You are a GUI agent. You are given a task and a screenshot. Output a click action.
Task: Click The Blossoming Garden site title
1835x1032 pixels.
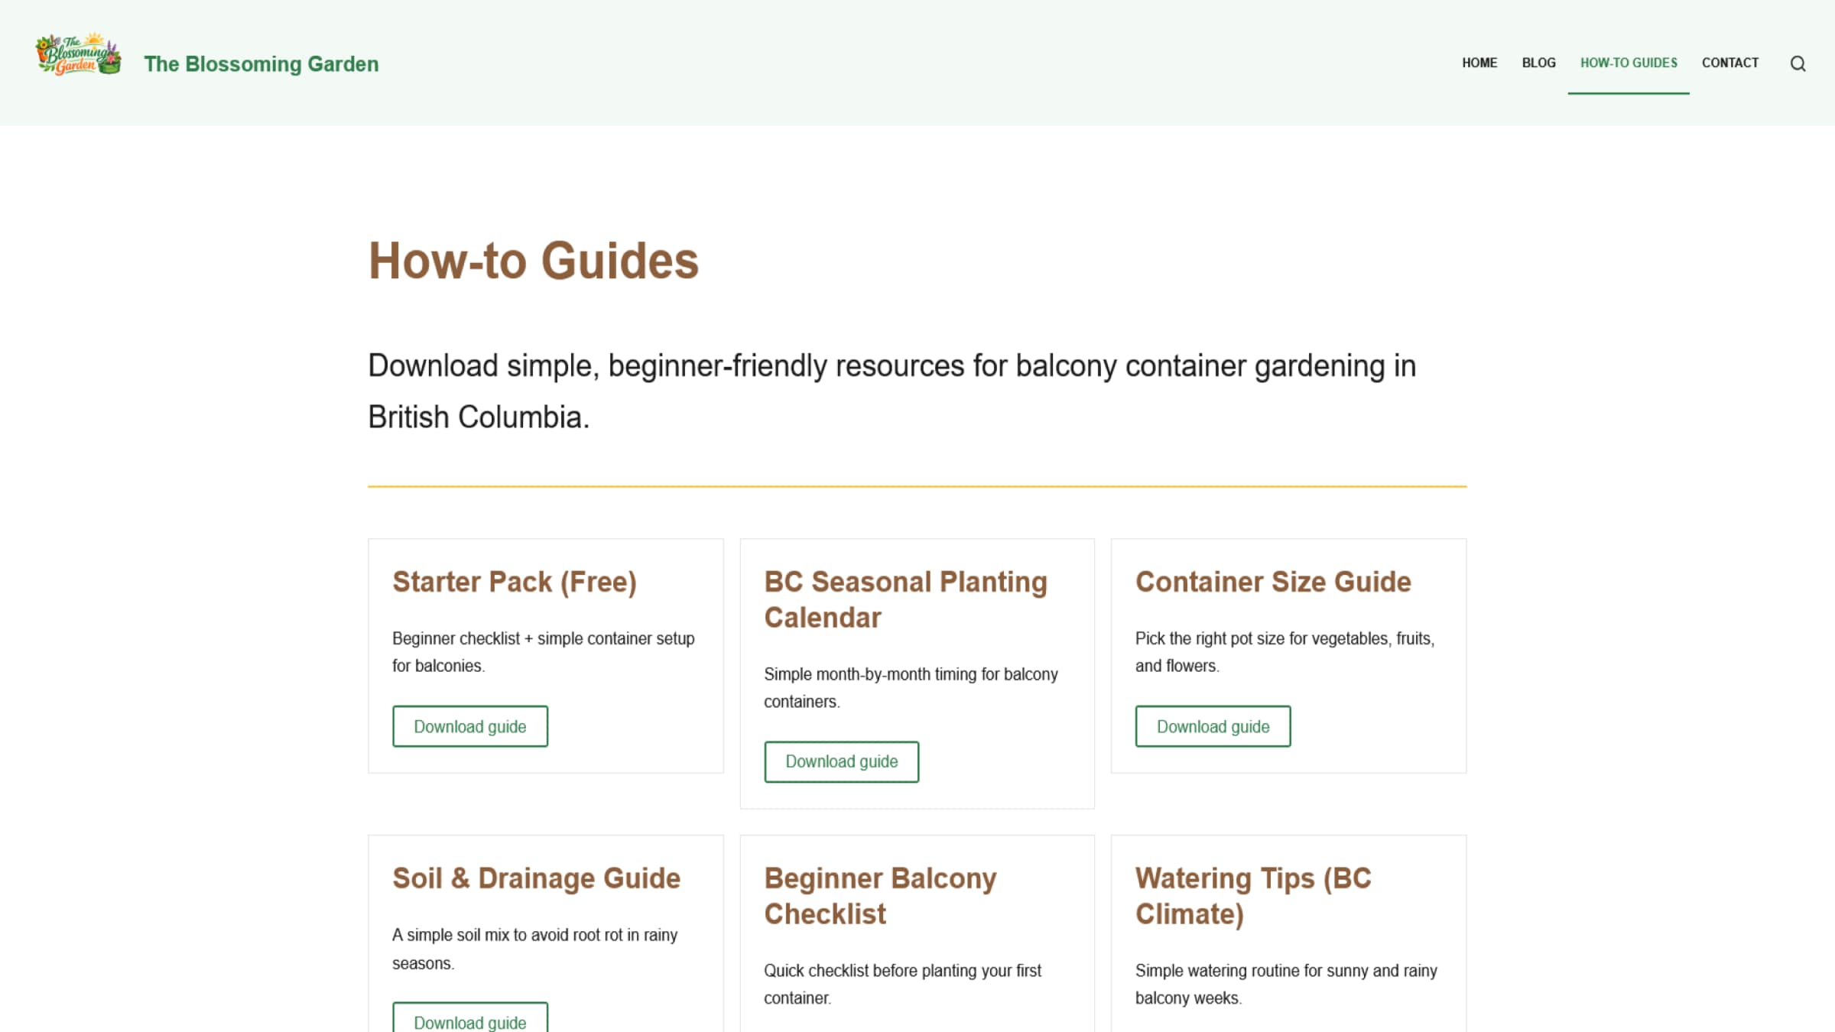[261, 64]
